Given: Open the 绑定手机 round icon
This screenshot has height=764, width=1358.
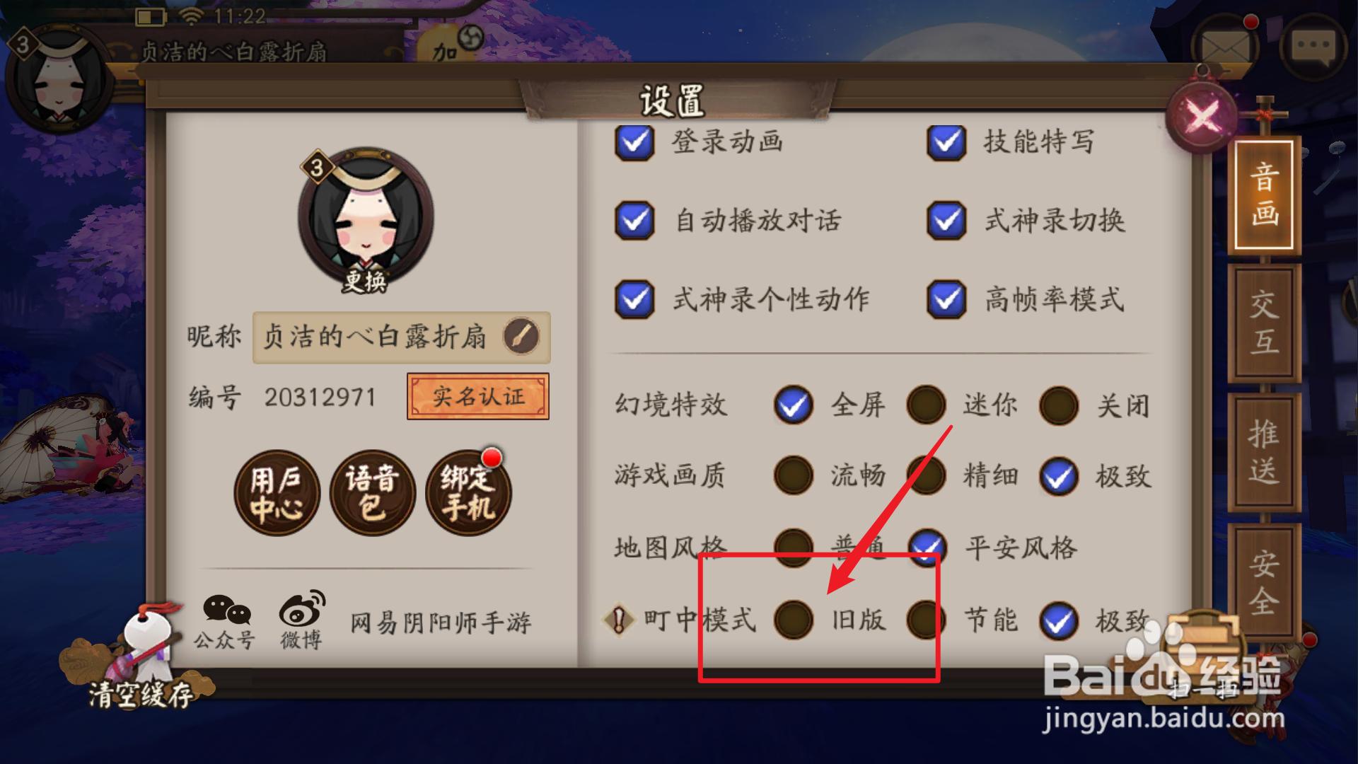Looking at the screenshot, I should point(468,493).
